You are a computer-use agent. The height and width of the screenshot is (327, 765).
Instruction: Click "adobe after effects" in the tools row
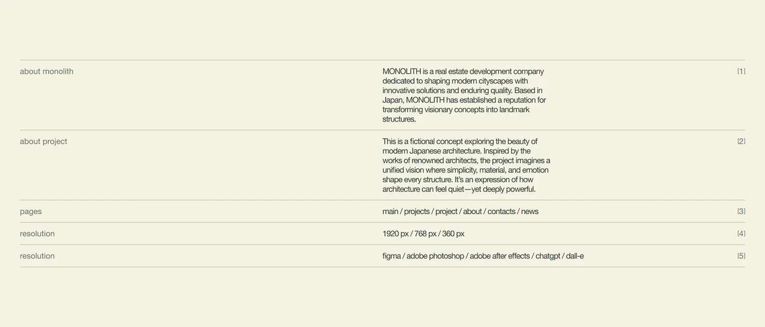500,256
